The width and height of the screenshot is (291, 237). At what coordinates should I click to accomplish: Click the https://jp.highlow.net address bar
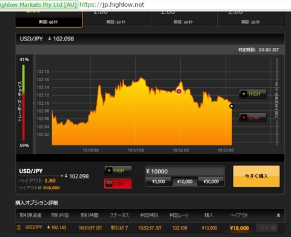click(x=112, y=4)
